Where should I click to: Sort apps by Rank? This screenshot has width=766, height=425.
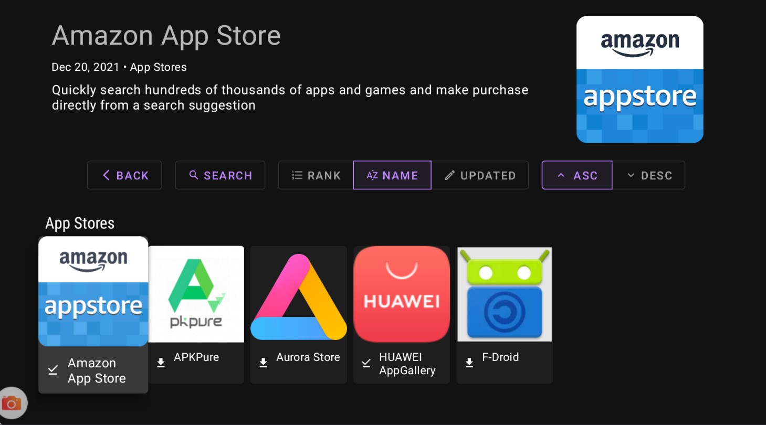point(316,175)
